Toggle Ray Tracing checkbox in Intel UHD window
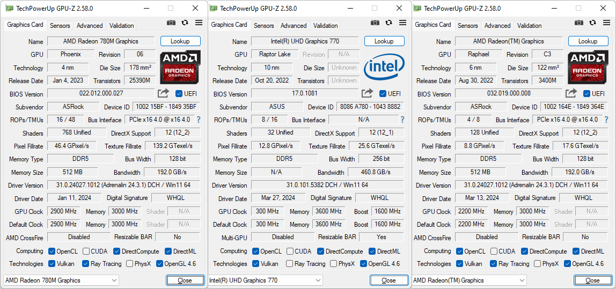Screen dimensions: 616x289 click(289, 264)
